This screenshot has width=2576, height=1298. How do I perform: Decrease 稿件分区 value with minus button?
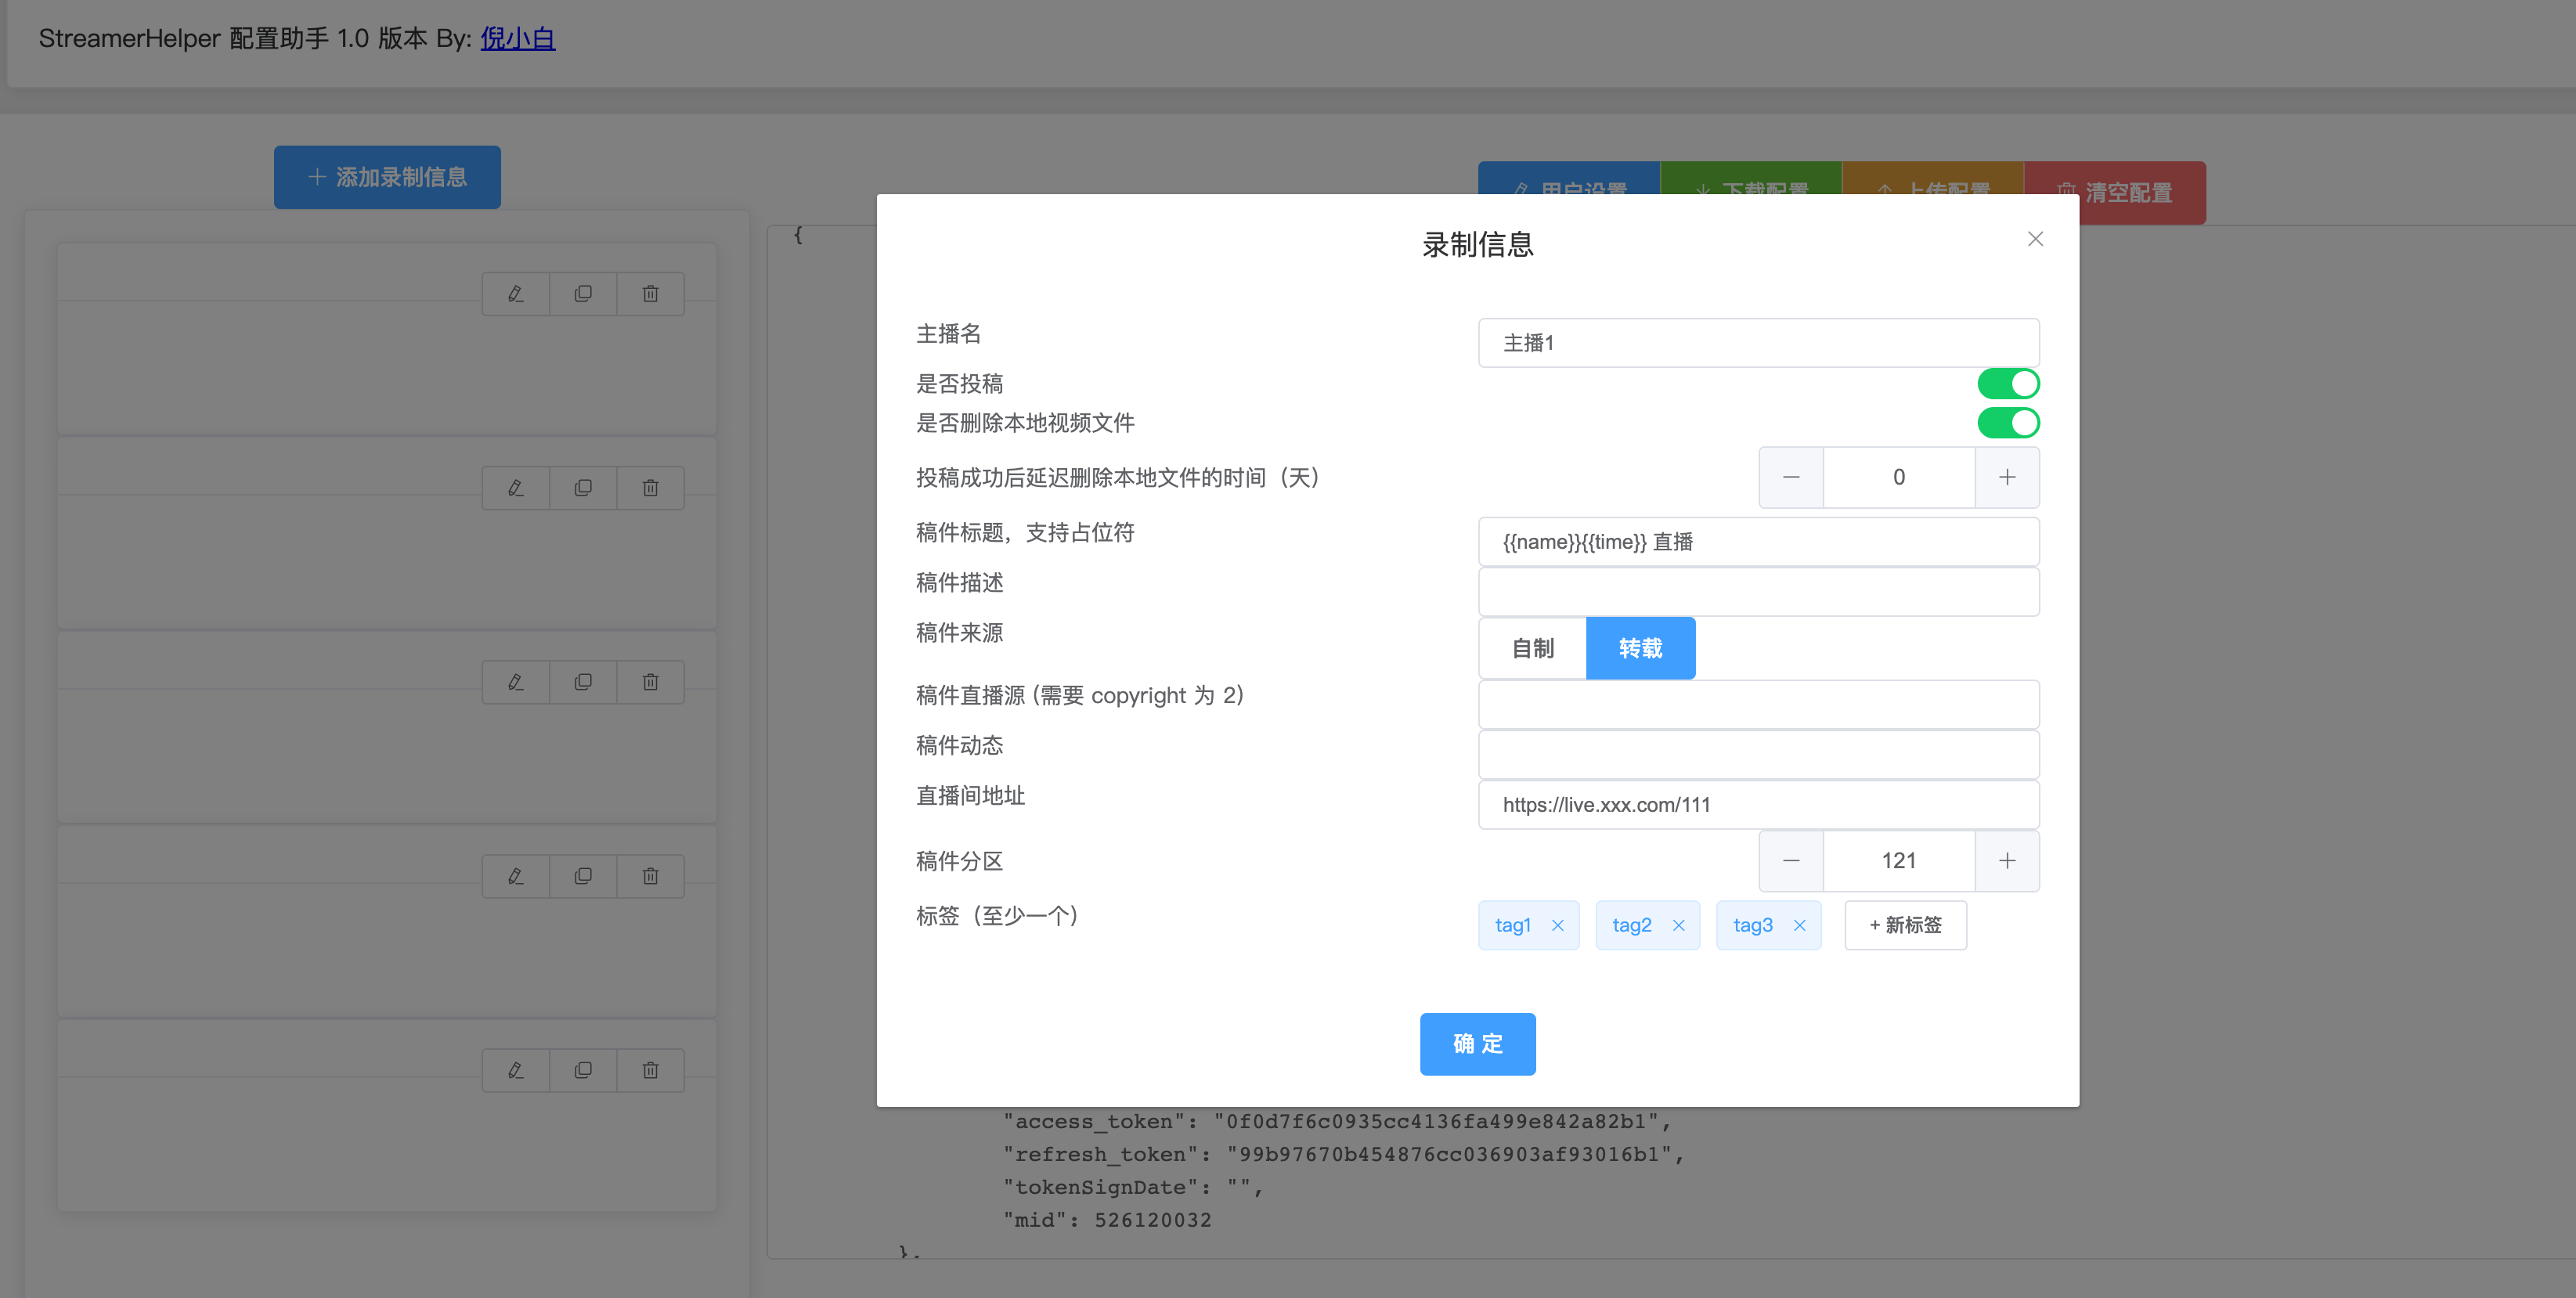pos(1790,861)
